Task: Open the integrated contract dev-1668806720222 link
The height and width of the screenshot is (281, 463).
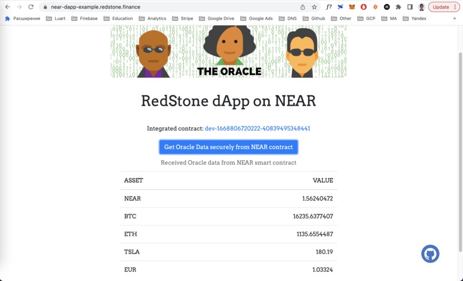Action: 257,129
